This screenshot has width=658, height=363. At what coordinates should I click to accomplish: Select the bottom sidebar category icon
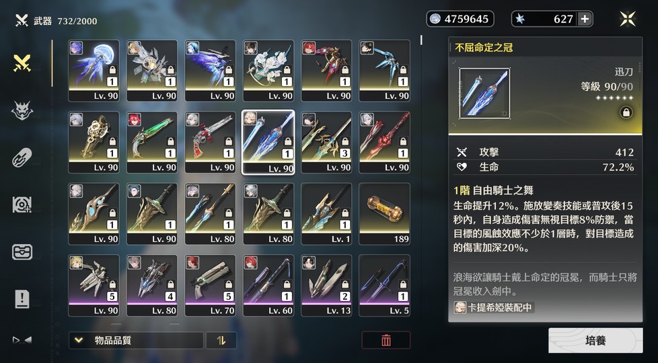point(22,340)
